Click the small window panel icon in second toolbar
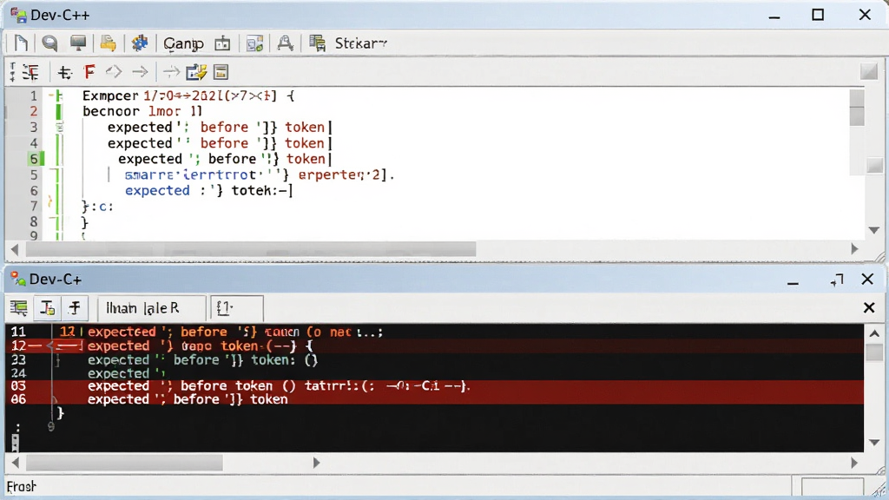Screen dimensions: 889x500 point(221,72)
